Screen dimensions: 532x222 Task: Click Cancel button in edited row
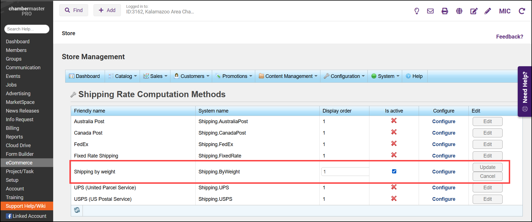pos(488,176)
